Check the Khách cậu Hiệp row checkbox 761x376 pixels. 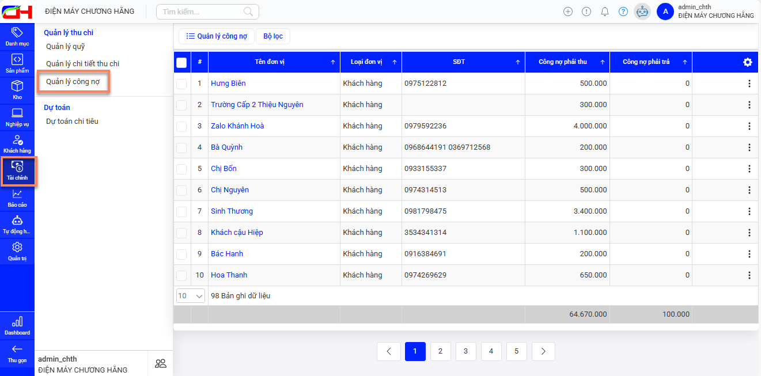181,233
